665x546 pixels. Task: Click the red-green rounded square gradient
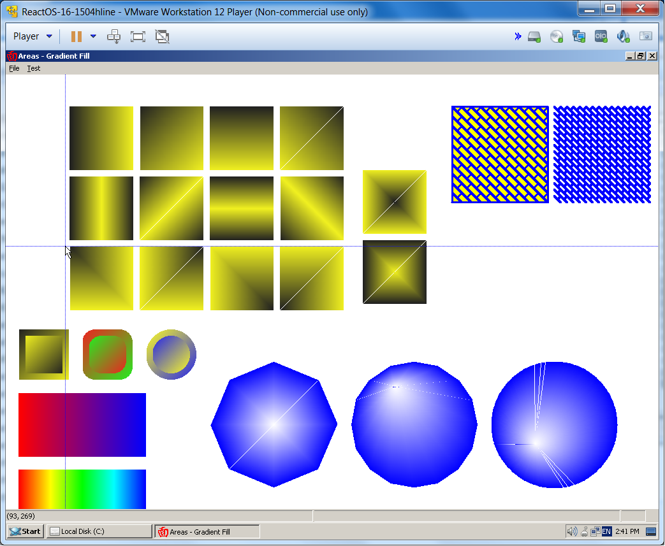[x=108, y=354]
